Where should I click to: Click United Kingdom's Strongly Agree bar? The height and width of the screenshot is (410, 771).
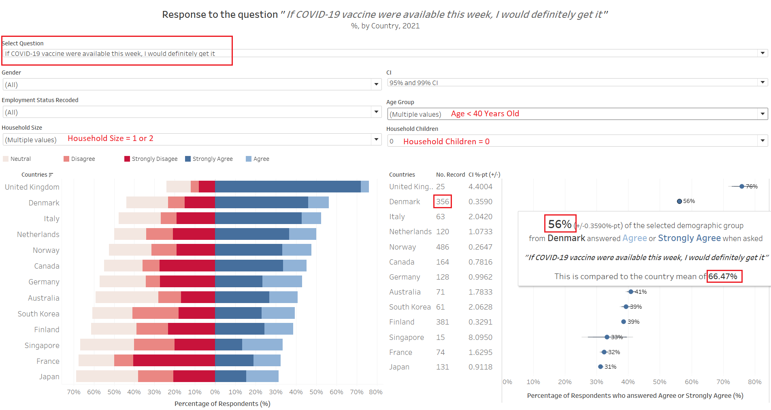pyautogui.click(x=288, y=187)
